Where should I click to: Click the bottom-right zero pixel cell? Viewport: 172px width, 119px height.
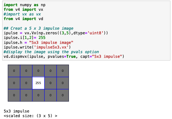[63, 95]
